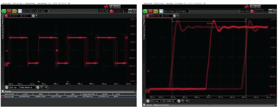Click channel 4 ground marker in right window
280x109 pixels.
[148, 91]
